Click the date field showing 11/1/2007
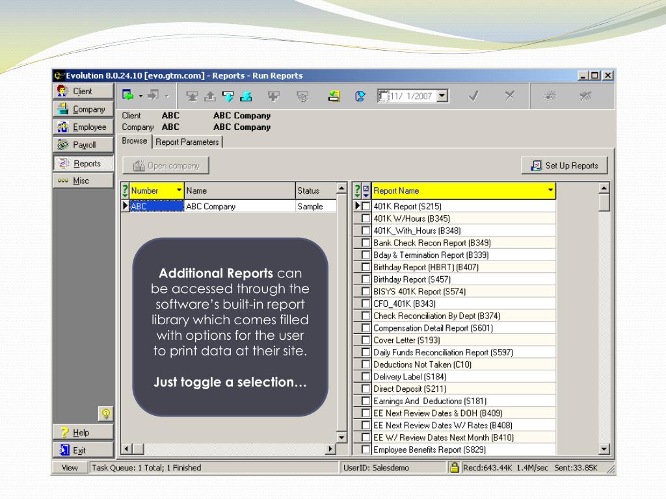The width and height of the screenshot is (666, 499). (412, 96)
